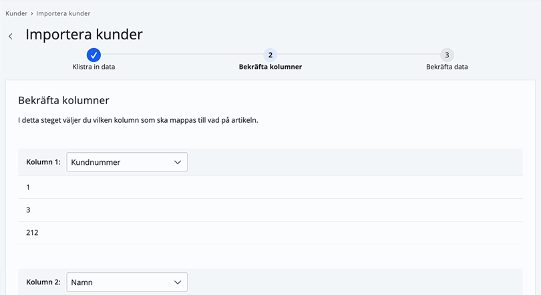Click the back arrow beside the page title
Viewport: 541px width, 295px height.
point(11,36)
